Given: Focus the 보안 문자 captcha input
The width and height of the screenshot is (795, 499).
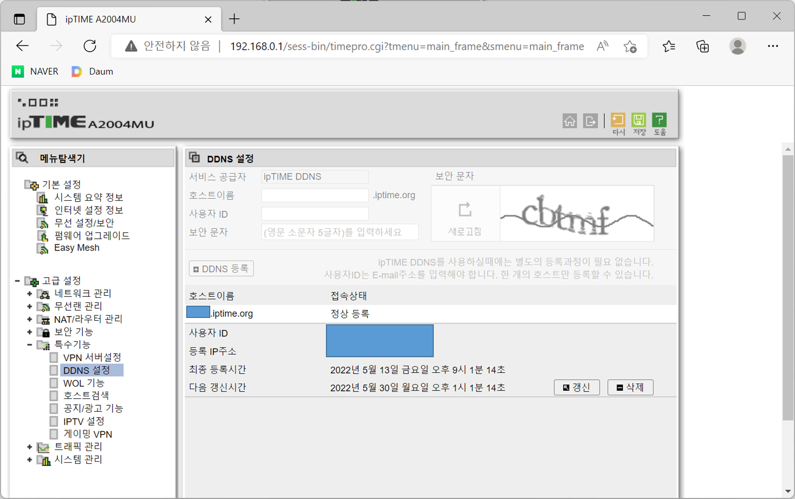Looking at the screenshot, I should point(340,232).
